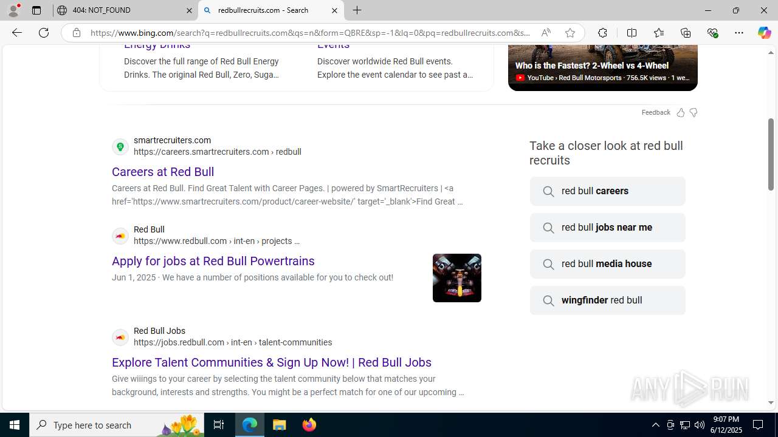This screenshot has height=437, width=778.
Task: Open Copilot sidebar icon
Action: tap(764, 33)
